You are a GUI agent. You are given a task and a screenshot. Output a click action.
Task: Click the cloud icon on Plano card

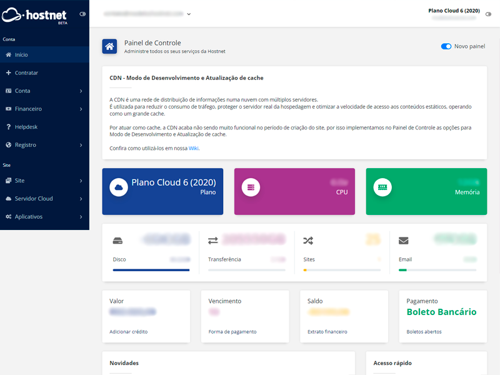(x=119, y=187)
